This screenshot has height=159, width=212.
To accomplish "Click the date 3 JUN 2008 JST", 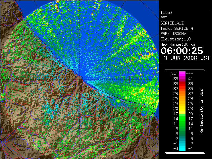I will pyautogui.click(x=187, y=58).
